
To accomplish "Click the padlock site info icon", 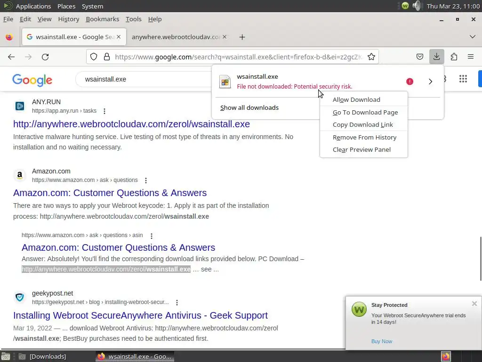I will click(107, 57).
